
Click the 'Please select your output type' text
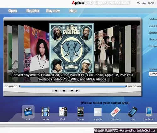click(105, 103)
